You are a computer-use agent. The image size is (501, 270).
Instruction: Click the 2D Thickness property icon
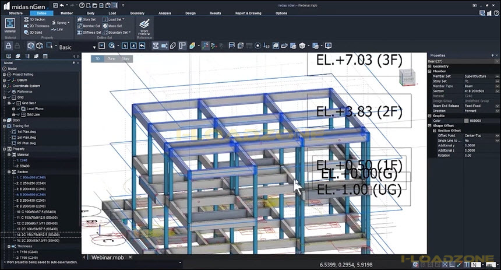27,26
